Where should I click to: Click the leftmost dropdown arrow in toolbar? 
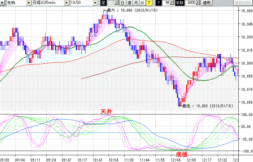click(2, 3)
